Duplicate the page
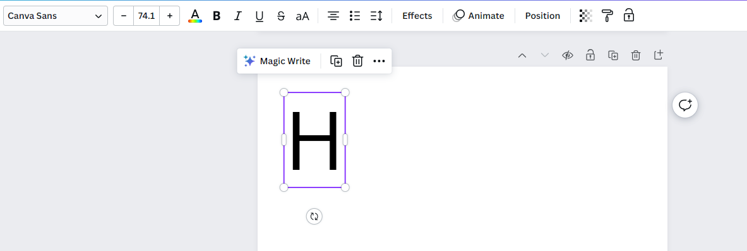 (613, 55)
